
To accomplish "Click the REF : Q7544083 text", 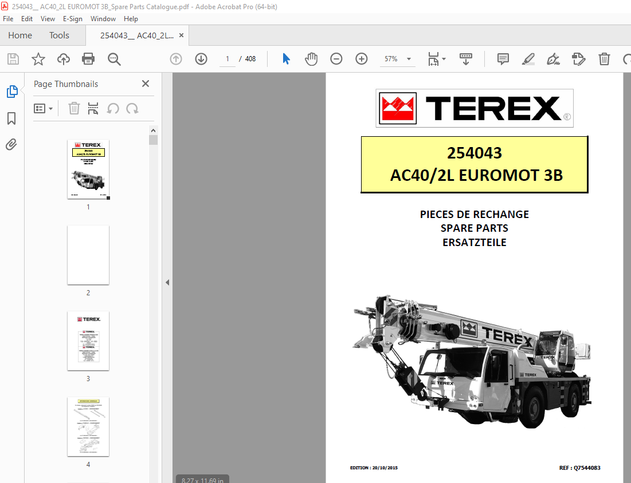I will [x=580, y=468].
